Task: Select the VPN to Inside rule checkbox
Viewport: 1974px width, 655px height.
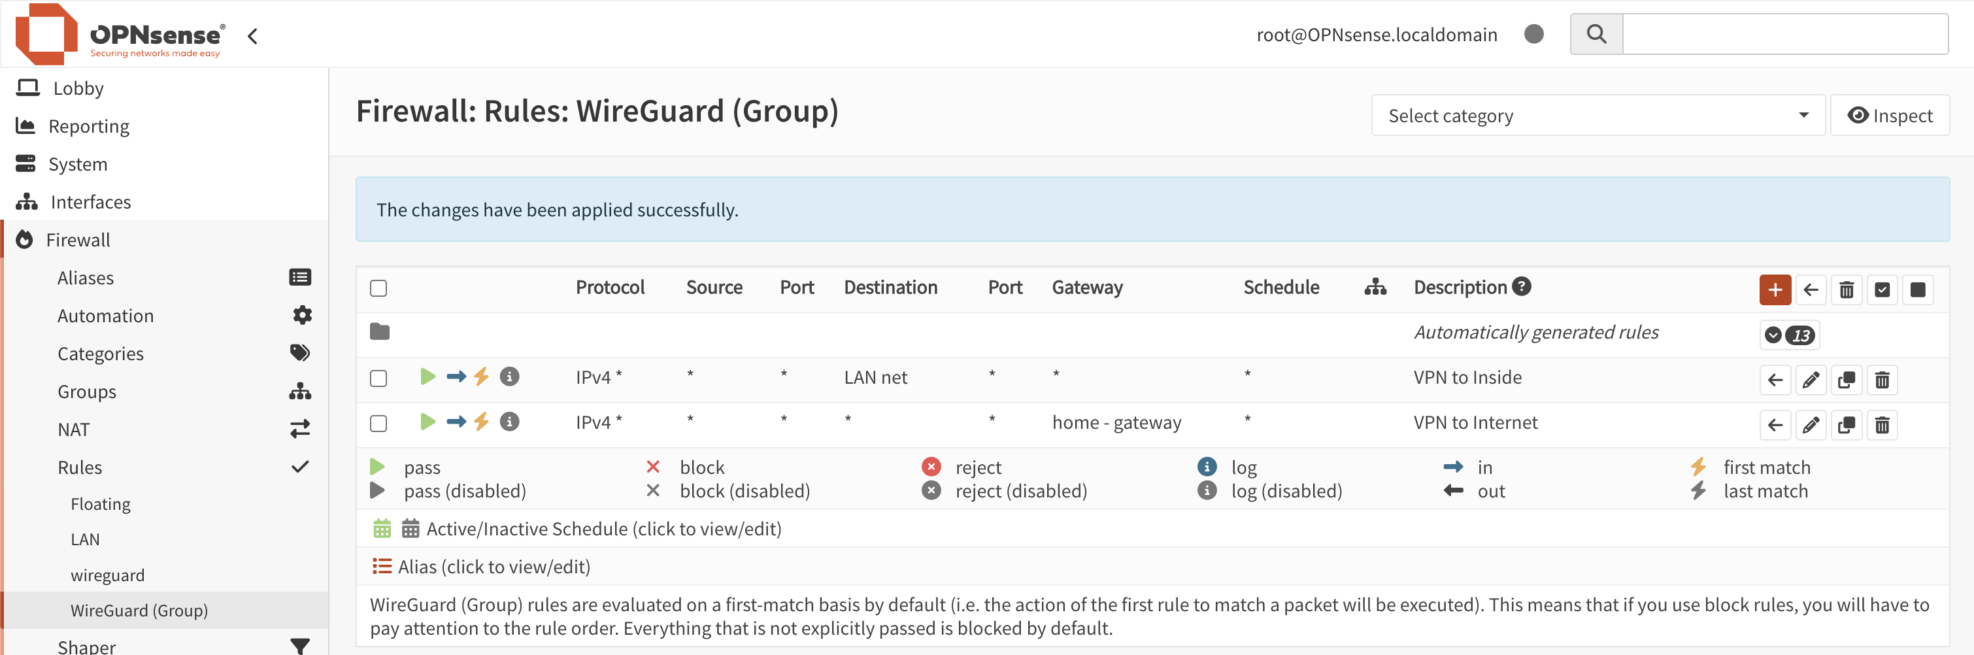Action: pos(378,378)
